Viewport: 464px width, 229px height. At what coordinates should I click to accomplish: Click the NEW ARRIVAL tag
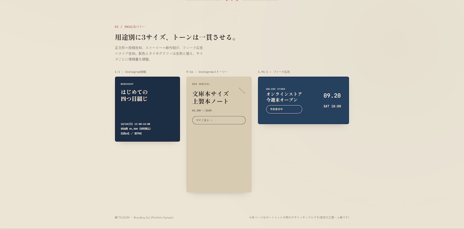coord(201,84)
